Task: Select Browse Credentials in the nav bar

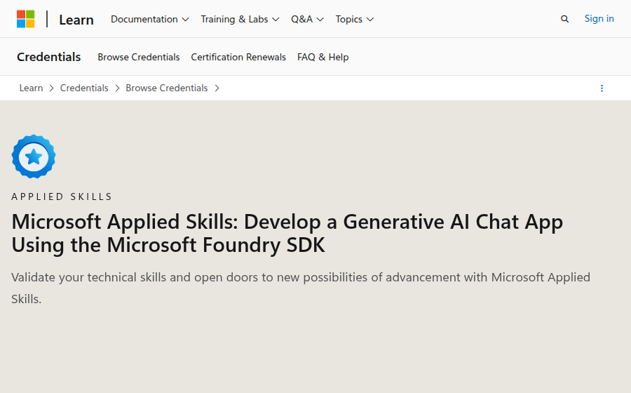Action: click(x=138, y=57)
